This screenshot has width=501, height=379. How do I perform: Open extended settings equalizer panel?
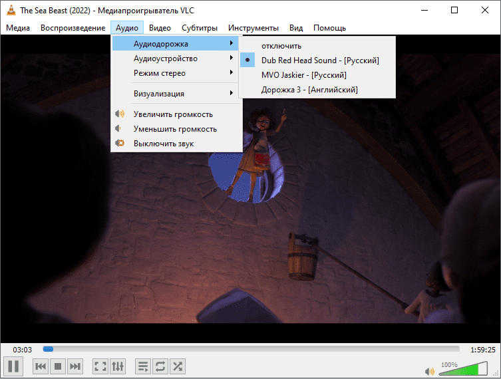pyautogui.click(x=118, y=366)
